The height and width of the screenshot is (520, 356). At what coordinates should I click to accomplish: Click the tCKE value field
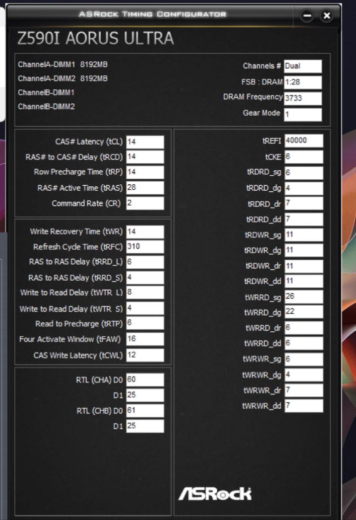[x=304, y=157]
